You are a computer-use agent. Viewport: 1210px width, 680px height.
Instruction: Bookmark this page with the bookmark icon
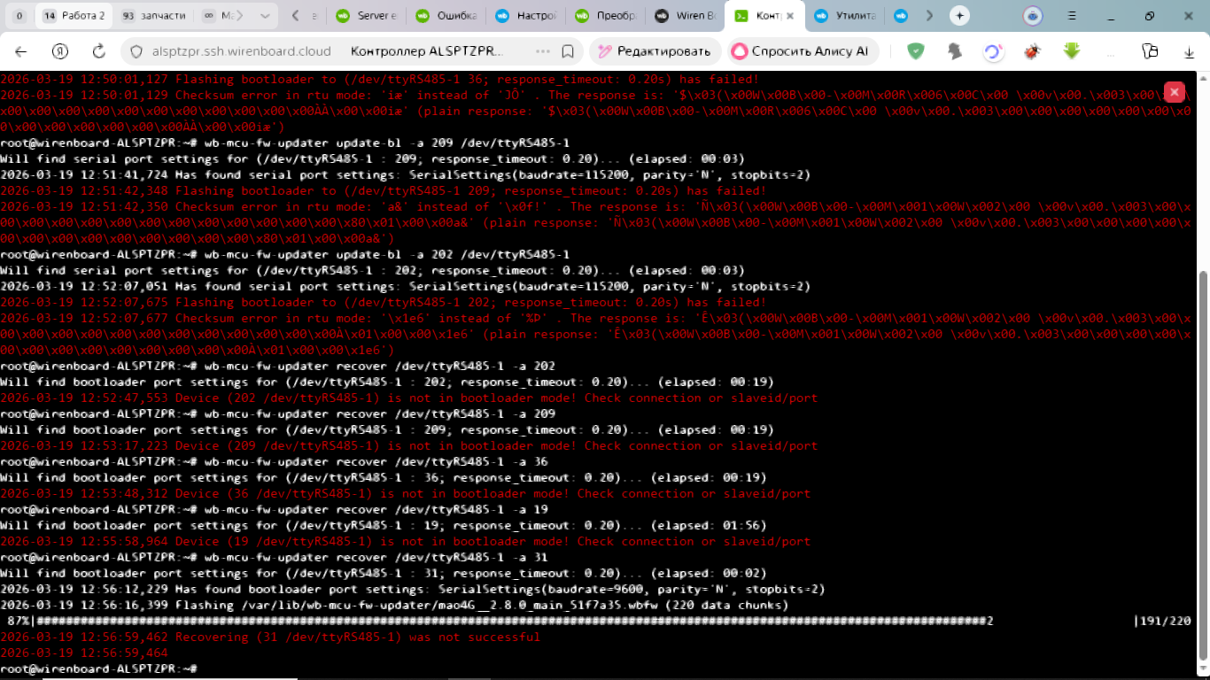[568, 51]
